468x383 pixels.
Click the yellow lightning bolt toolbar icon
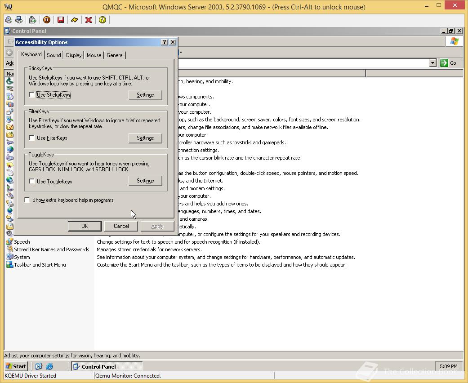75,20
